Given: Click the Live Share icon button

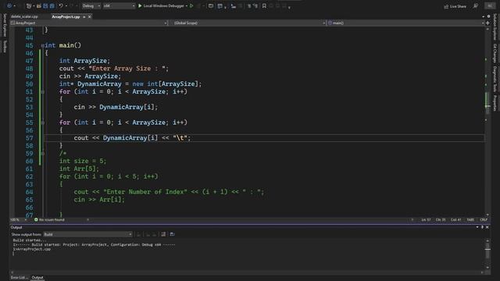Looking at the screenshot, I should (455, 6).
